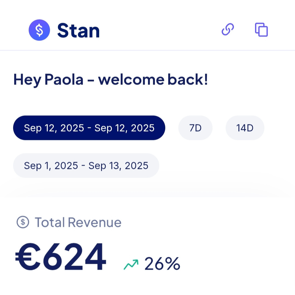
Task: Click the purple Stan dollar logo
Action: point(39,30)
